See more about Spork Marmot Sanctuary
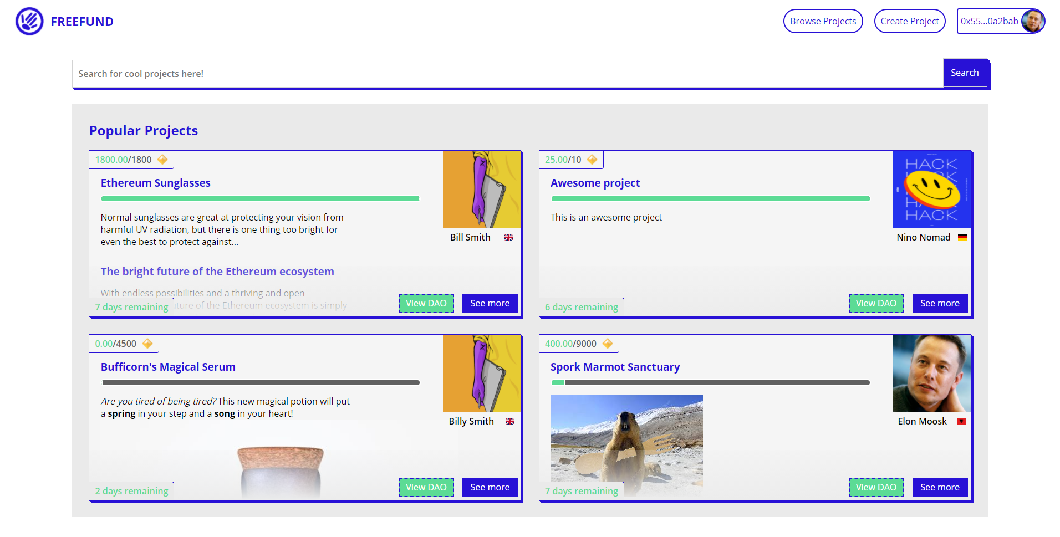 (x=940, y=487)
